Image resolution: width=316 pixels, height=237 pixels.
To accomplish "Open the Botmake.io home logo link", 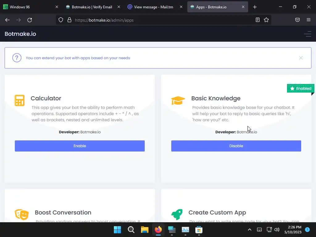I will click(20, 34).
